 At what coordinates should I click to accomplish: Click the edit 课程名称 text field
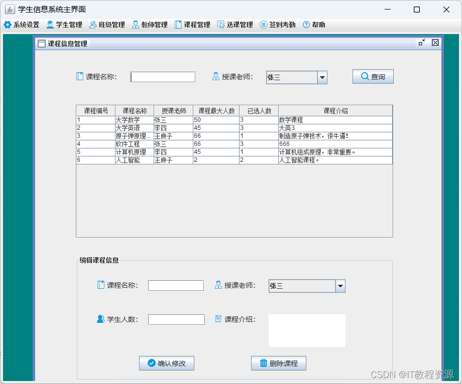pyautogui.click(x=176, y=286)
